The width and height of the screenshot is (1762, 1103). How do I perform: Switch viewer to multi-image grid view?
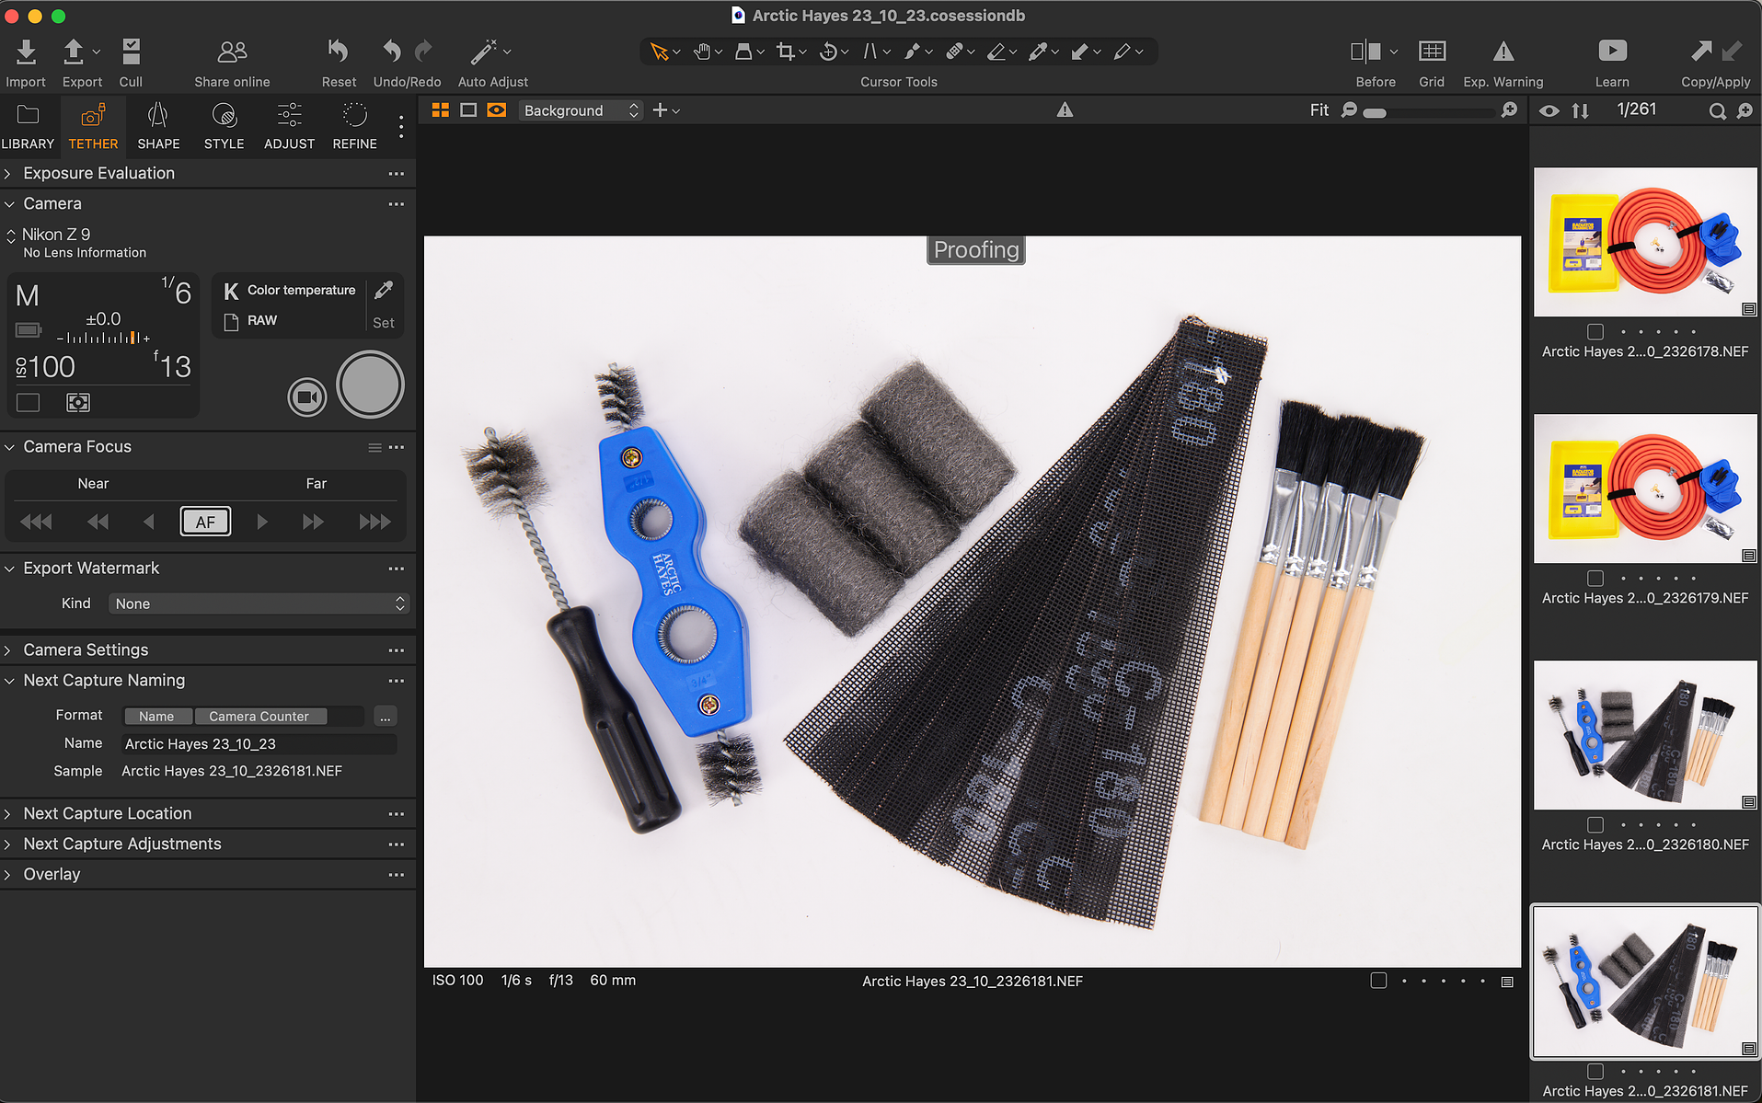point(440,110)
